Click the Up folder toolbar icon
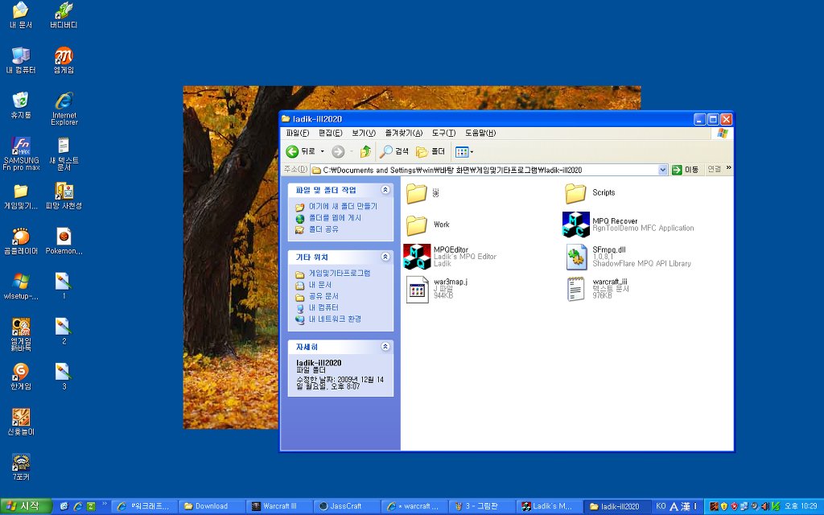Screen dimensions: 824x515 point(365,151)
